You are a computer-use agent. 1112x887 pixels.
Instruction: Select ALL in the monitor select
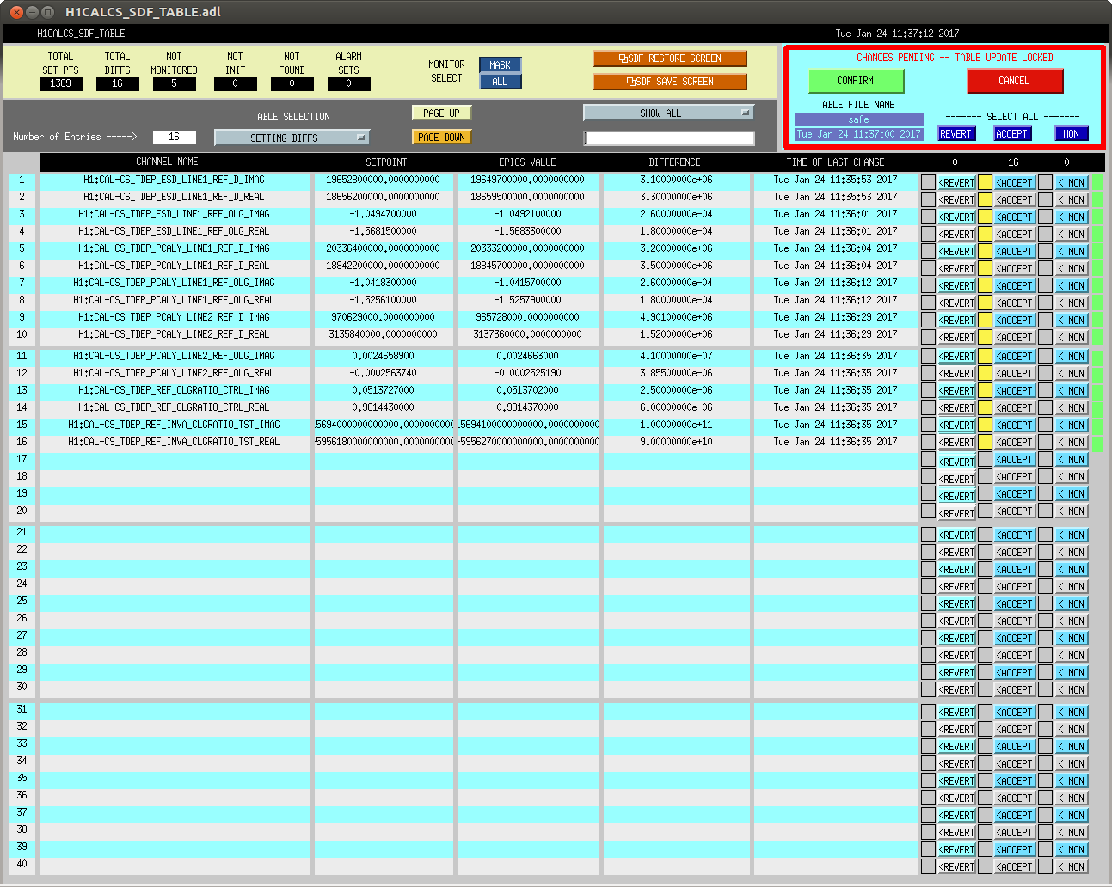[500, 82]
